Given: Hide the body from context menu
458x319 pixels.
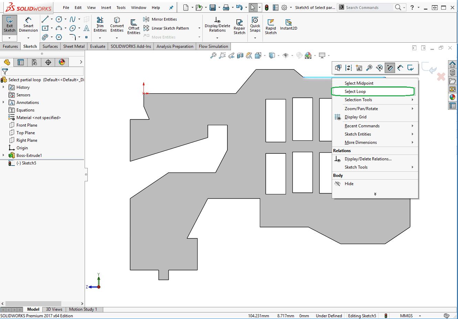Looking at the screenshot, I should [x=349, y=184].
